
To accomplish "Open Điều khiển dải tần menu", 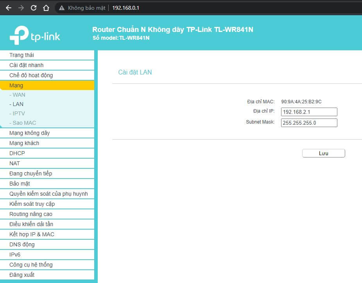I will pos(47,224).
